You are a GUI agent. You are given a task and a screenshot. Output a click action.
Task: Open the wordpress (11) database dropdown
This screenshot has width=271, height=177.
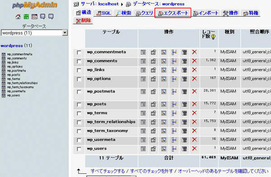(34, 33)
